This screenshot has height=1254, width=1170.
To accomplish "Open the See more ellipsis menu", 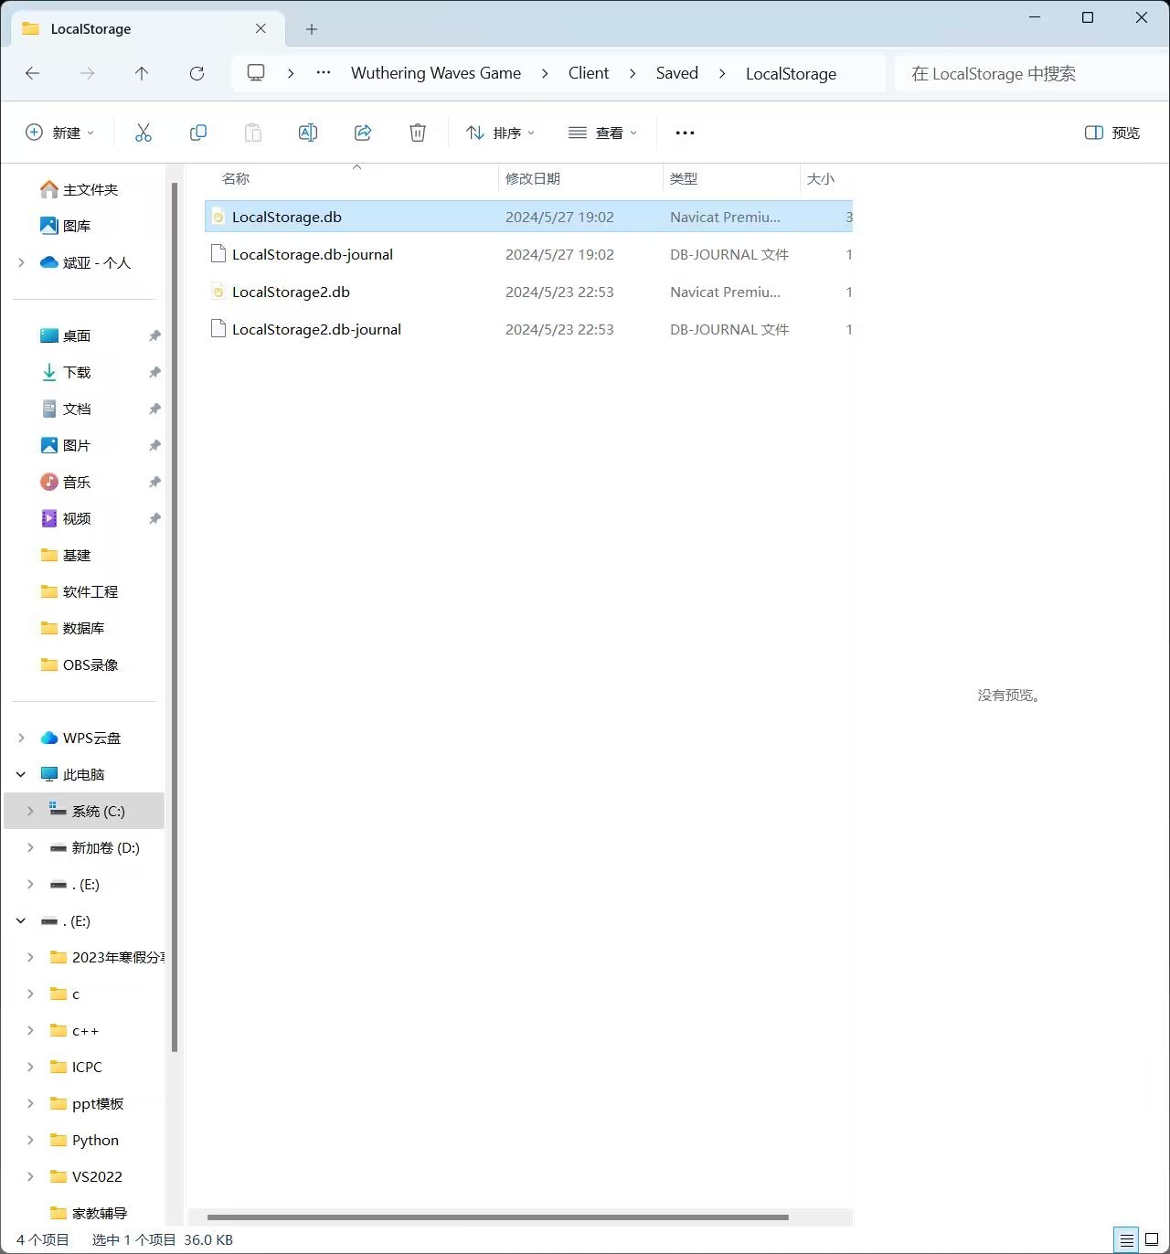I will 685,133.
